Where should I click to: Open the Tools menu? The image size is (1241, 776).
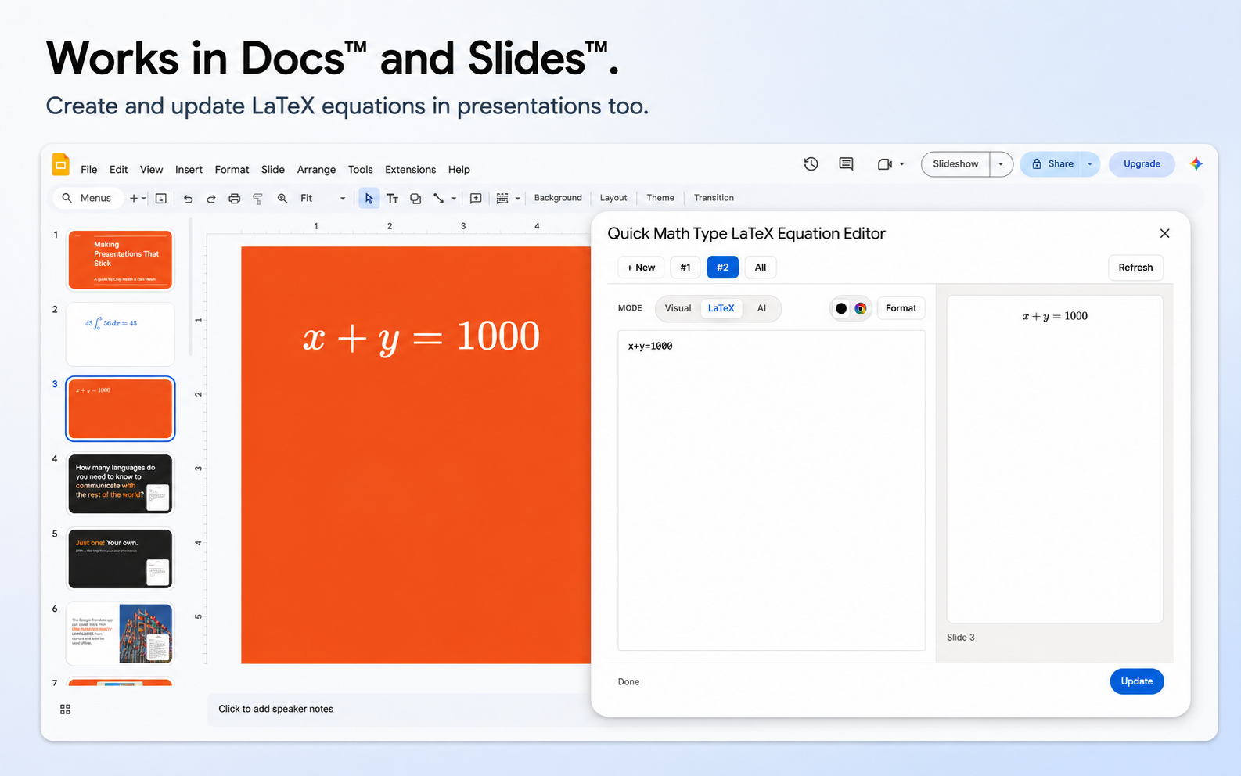pyautogui.click(x=361, y=170)
